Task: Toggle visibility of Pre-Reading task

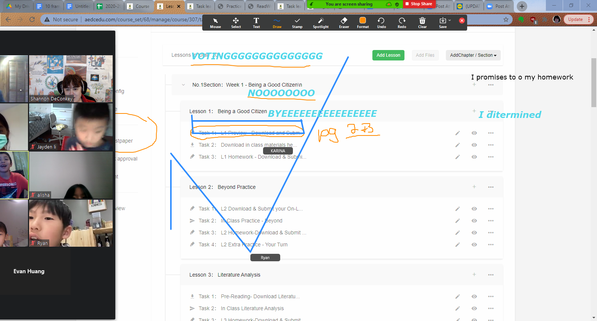Action: 474,296
